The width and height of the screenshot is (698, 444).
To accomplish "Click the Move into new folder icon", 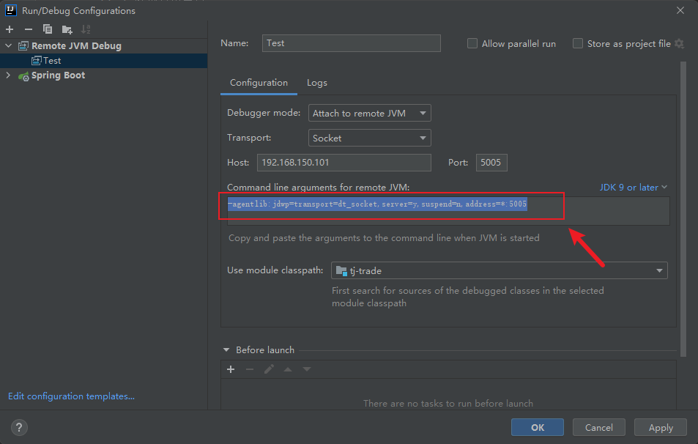I will [67, 29].
